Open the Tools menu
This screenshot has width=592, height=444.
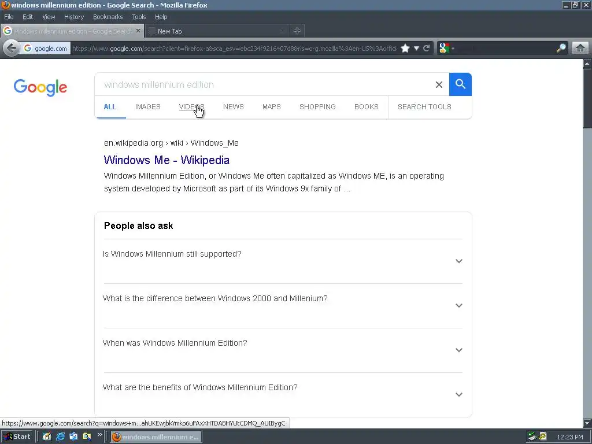pyautogui.click(x=139, y=17)
